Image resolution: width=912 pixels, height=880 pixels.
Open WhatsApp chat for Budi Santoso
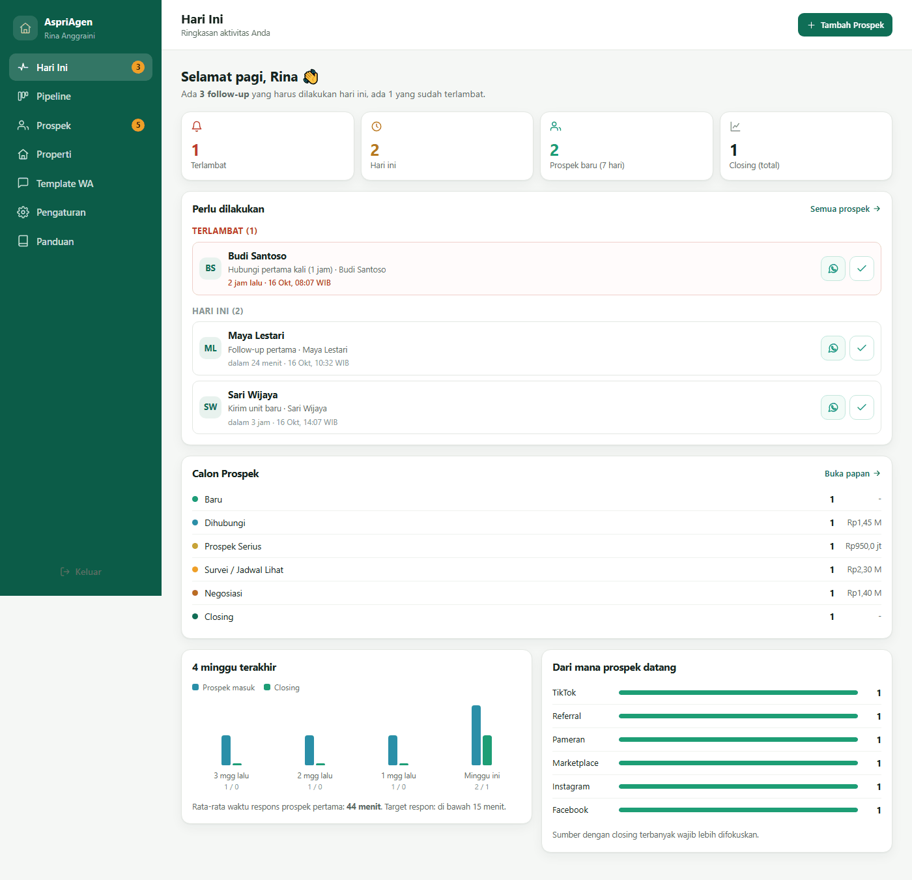(x=833, y=269)
